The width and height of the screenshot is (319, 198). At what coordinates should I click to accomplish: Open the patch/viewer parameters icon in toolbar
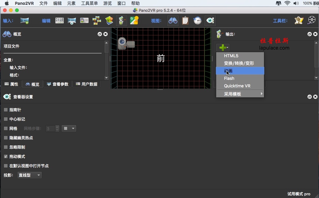[x=72, y=21]
